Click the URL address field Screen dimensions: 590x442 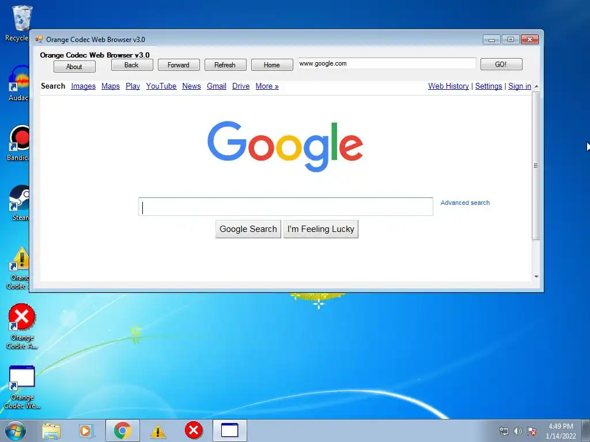point(387,63)
